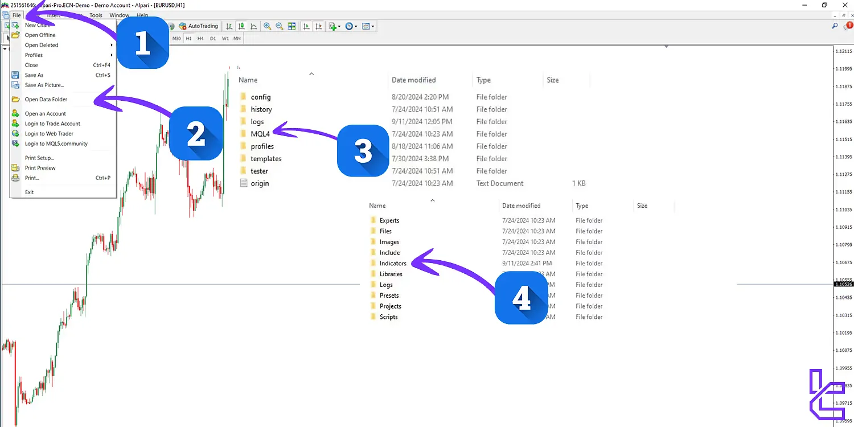Click the zoom in magnifier icon
Image resolution: width=854 pixels, height=427 pixels.
point(267,26)
